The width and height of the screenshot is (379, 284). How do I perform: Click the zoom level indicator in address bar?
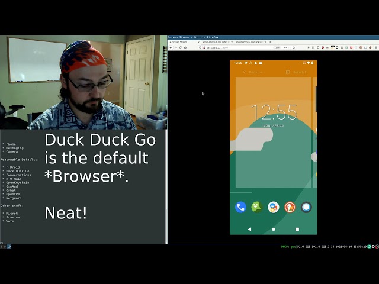[x=277, y=47]
